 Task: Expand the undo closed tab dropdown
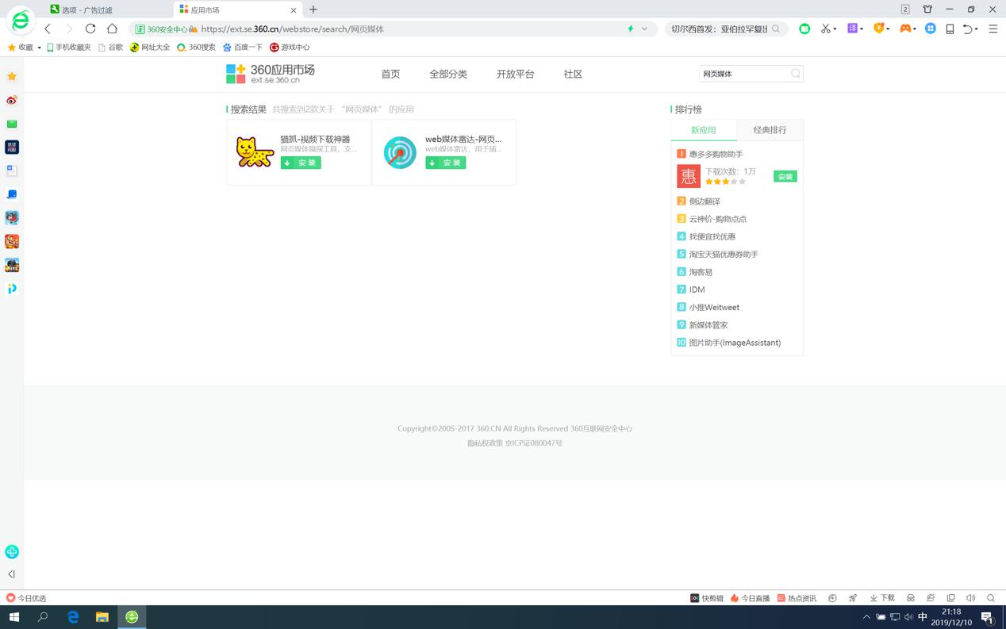976,29
